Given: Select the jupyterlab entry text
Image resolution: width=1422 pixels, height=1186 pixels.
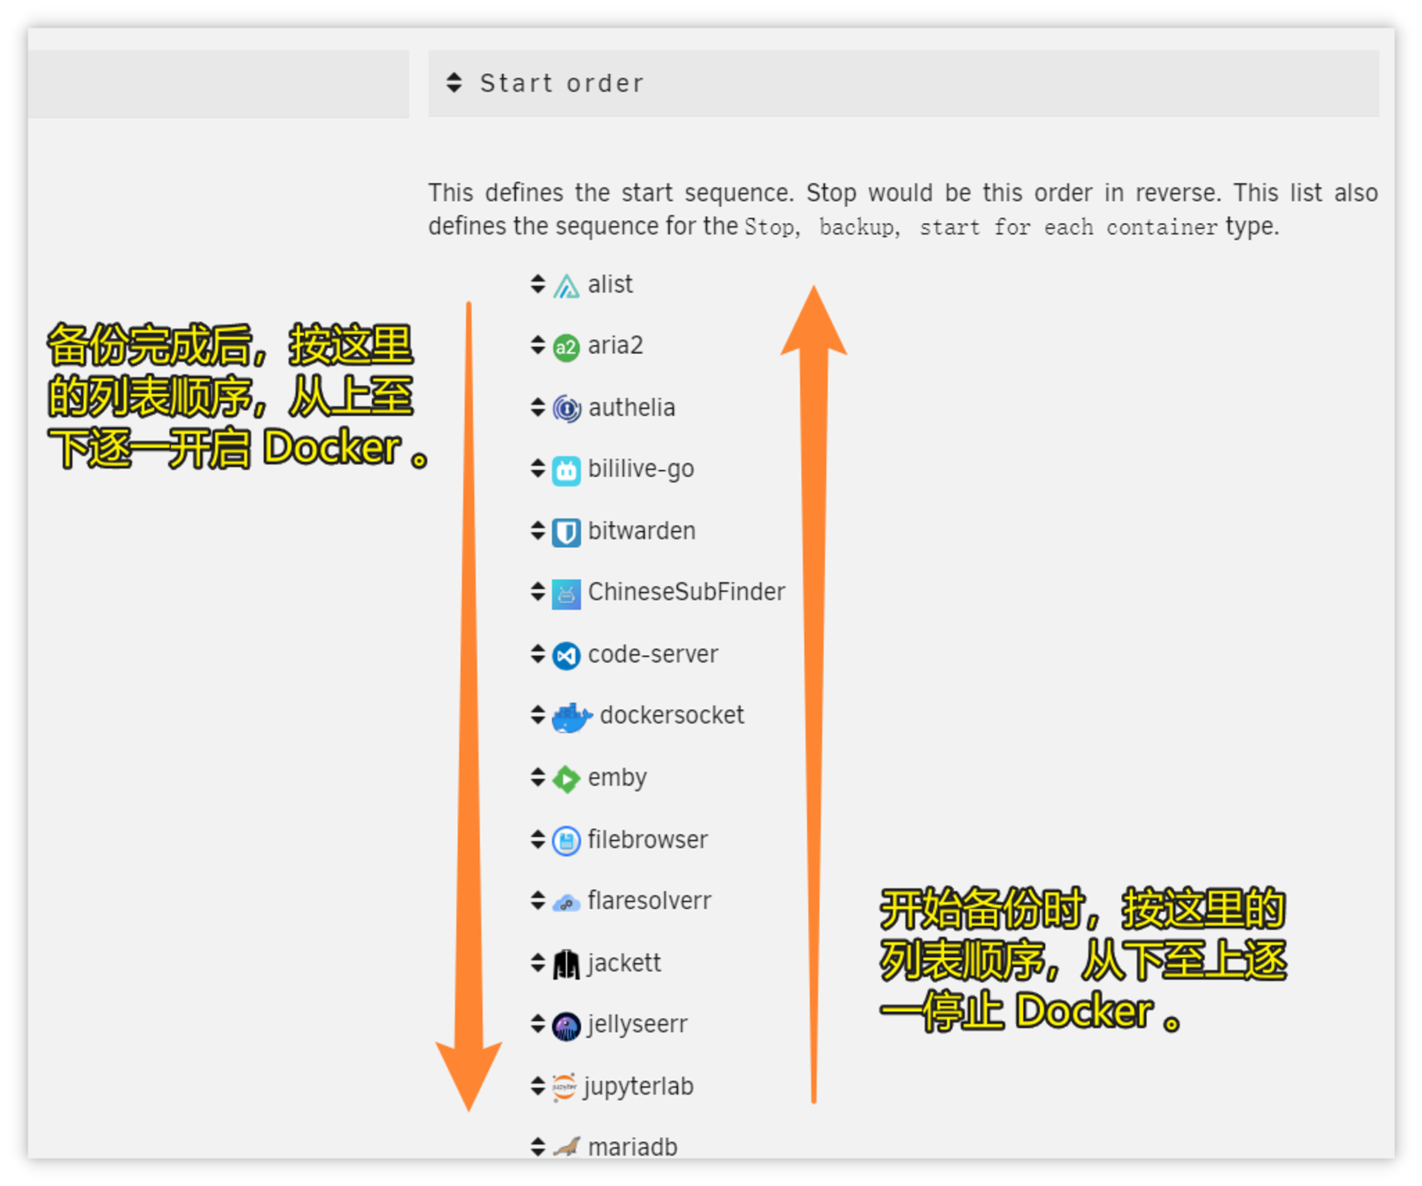Looking at the screenshot, I should (638, 1087).
